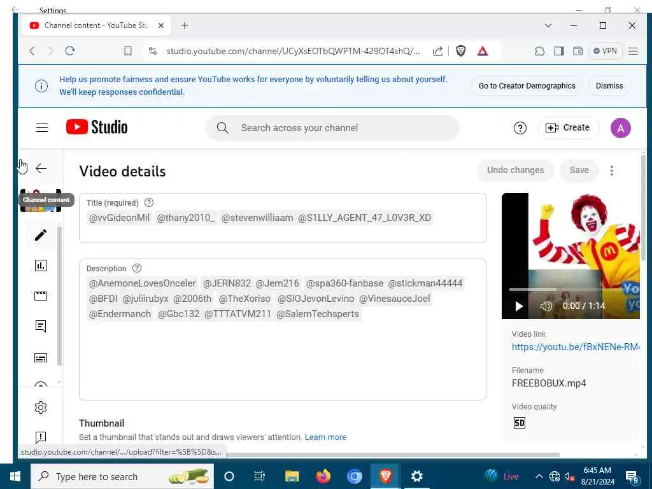Toggle the browser sidebar panel icon

559,51
